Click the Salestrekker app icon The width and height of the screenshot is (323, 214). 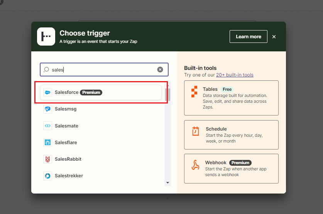(47, 176)
